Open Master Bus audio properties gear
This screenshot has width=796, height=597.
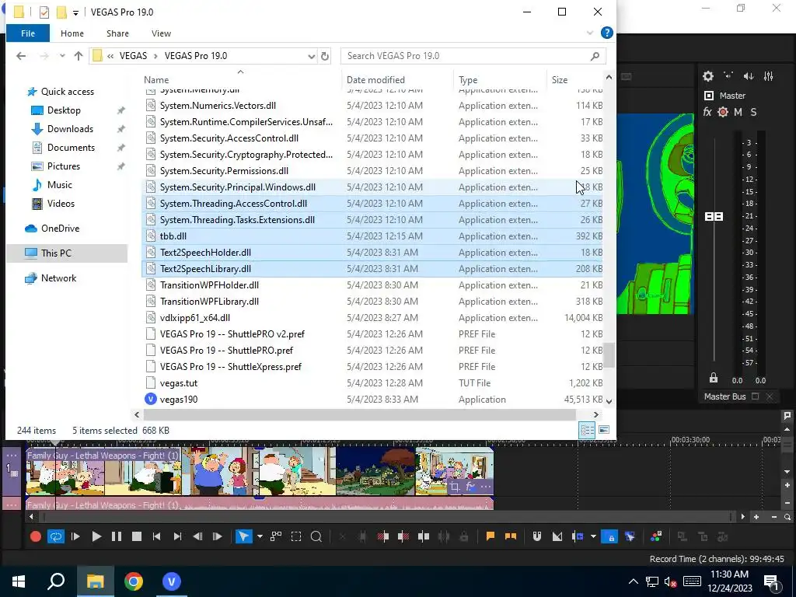(708, 76)
